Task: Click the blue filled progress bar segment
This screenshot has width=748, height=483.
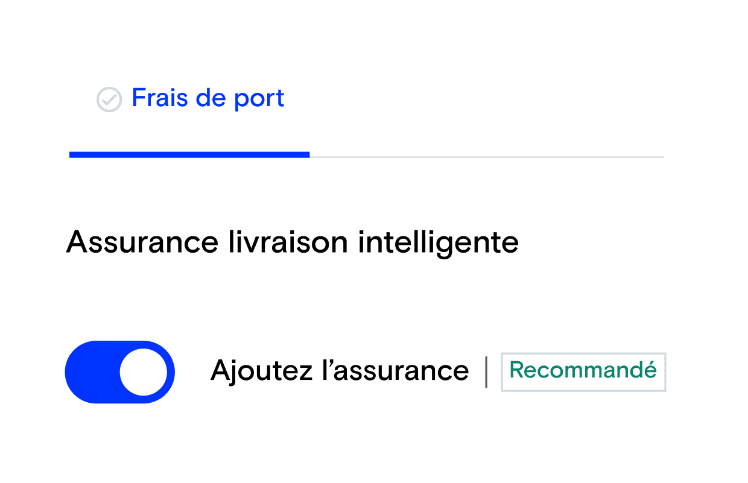Action: 189,155
